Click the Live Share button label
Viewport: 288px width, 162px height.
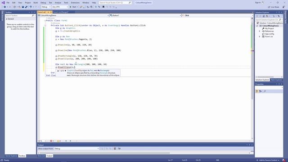[275, 7]
